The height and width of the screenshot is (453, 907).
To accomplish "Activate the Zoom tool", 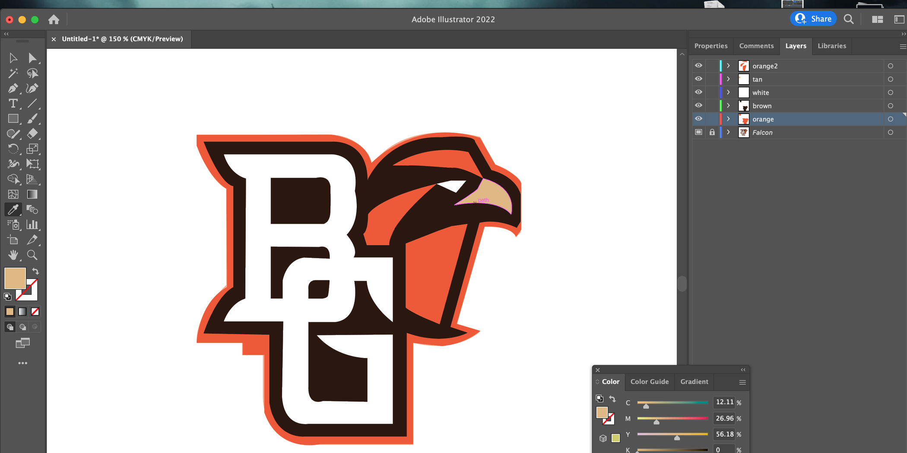I will (x=32, y=255).
